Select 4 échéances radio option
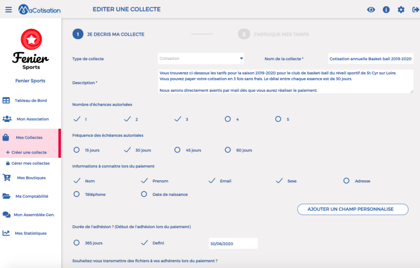 pyautogui.click(x=228, y=119)
